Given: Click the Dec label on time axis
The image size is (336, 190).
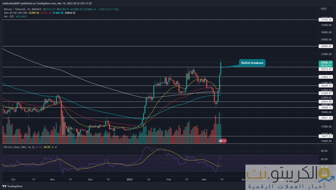Looking at the screenshot, I should pyautogui.click(x=90, y=180).
